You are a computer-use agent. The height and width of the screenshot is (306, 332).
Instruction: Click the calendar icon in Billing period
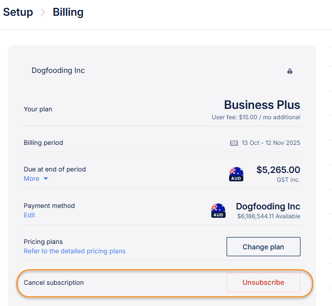234,143
